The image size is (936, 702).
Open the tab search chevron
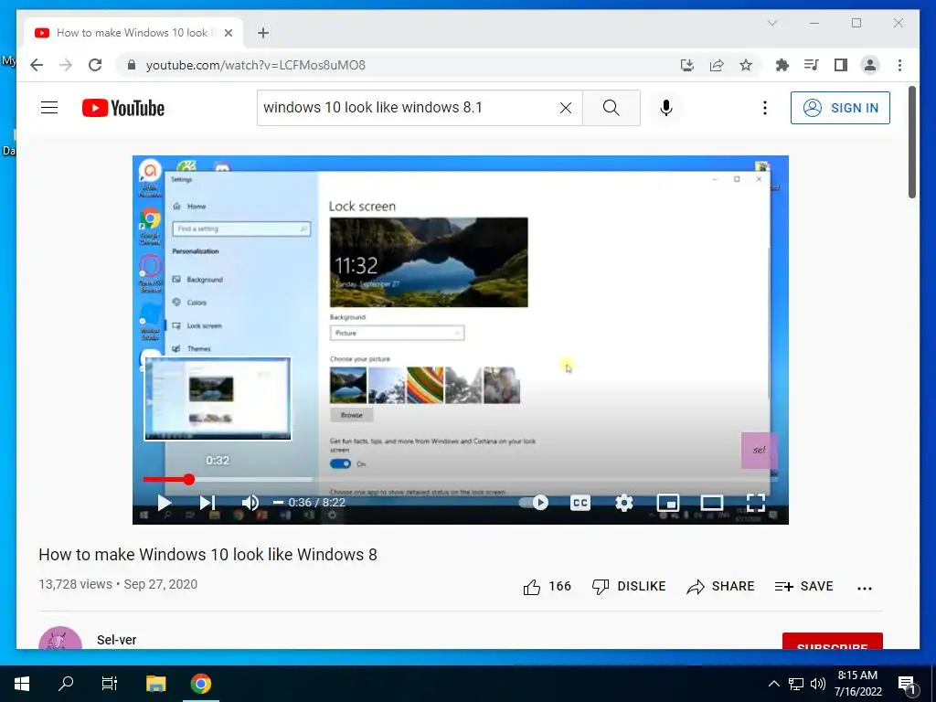tap(771, 23)
